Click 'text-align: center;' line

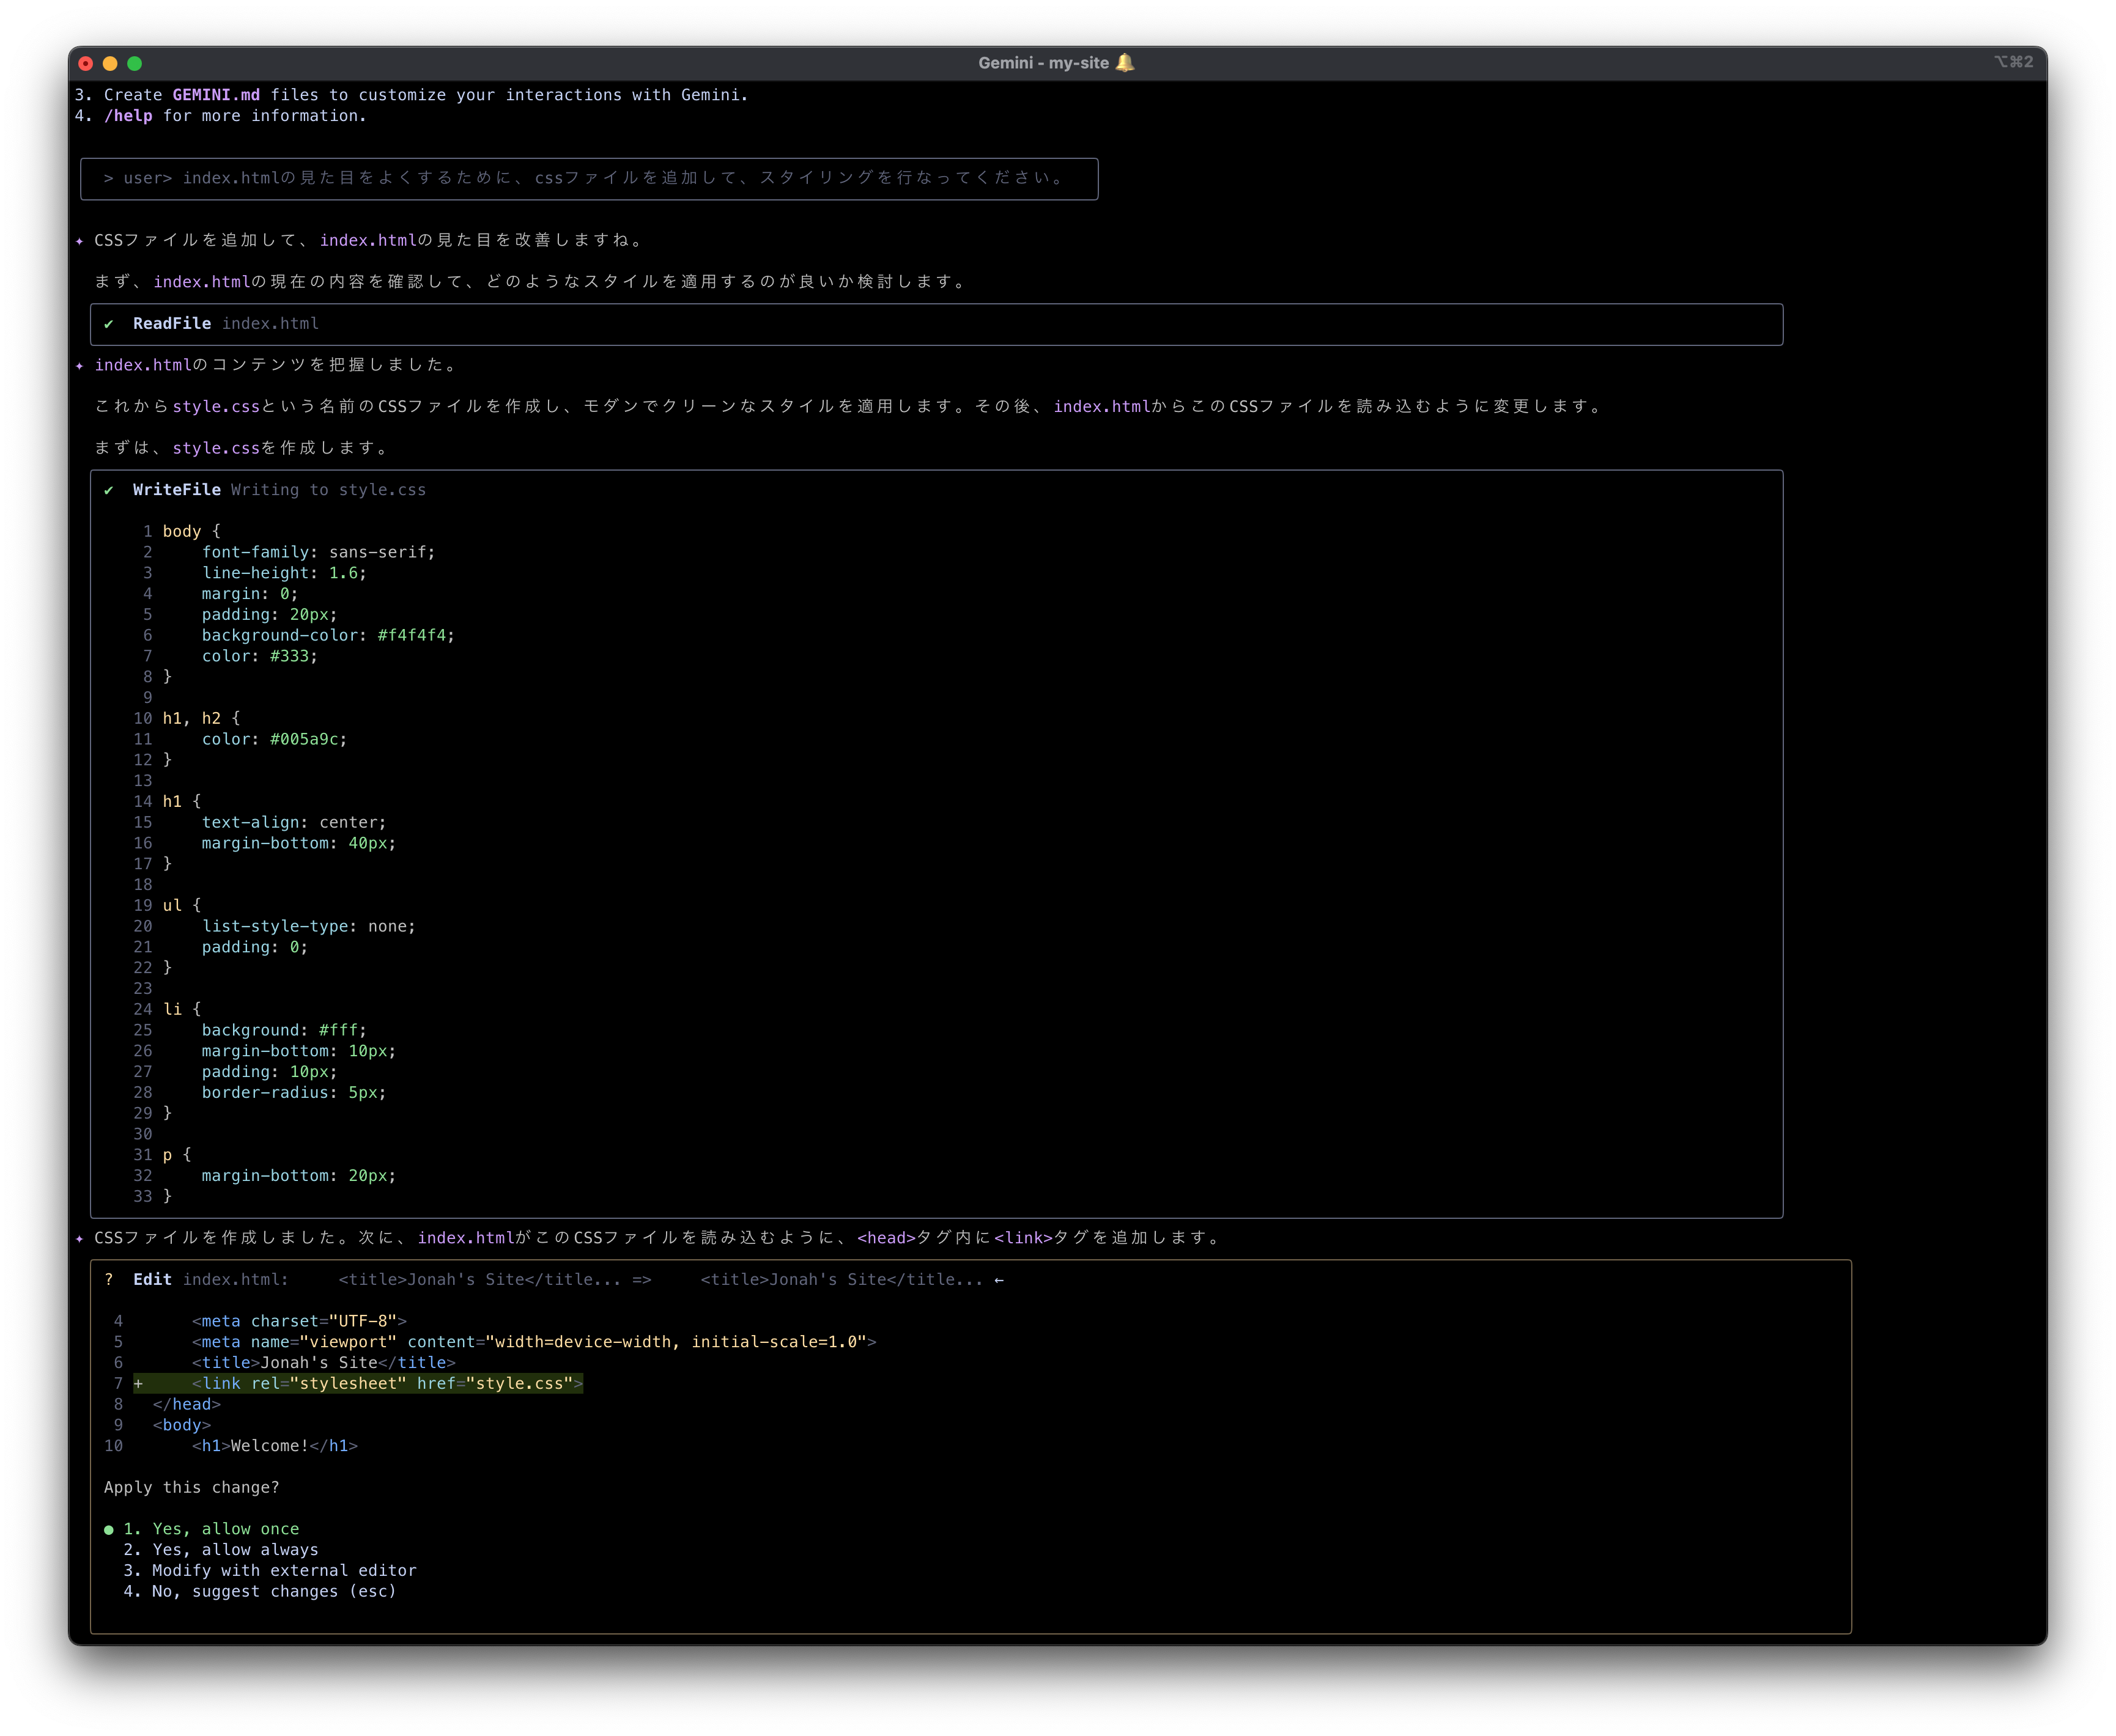(x=293, y=822)
